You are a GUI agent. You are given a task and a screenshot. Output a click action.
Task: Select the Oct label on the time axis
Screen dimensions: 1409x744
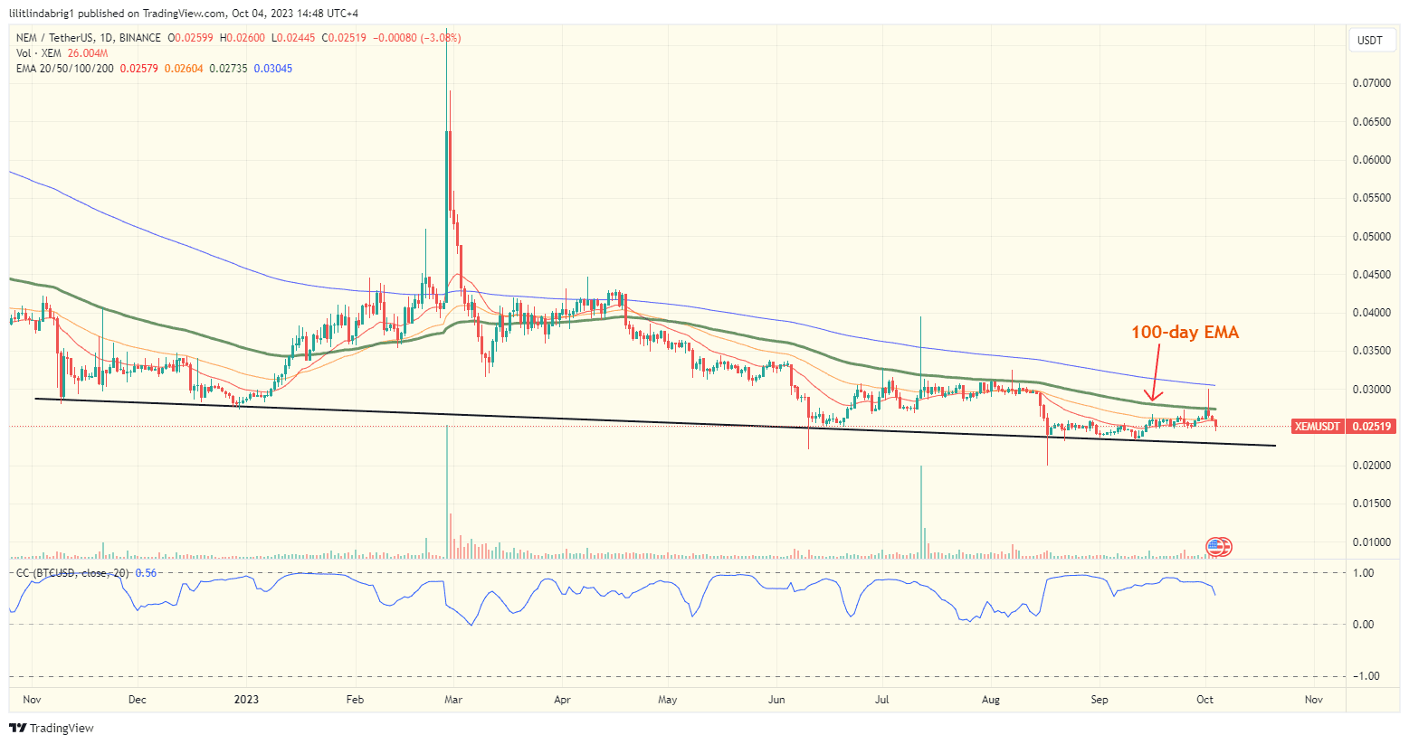pos(1204,699)
